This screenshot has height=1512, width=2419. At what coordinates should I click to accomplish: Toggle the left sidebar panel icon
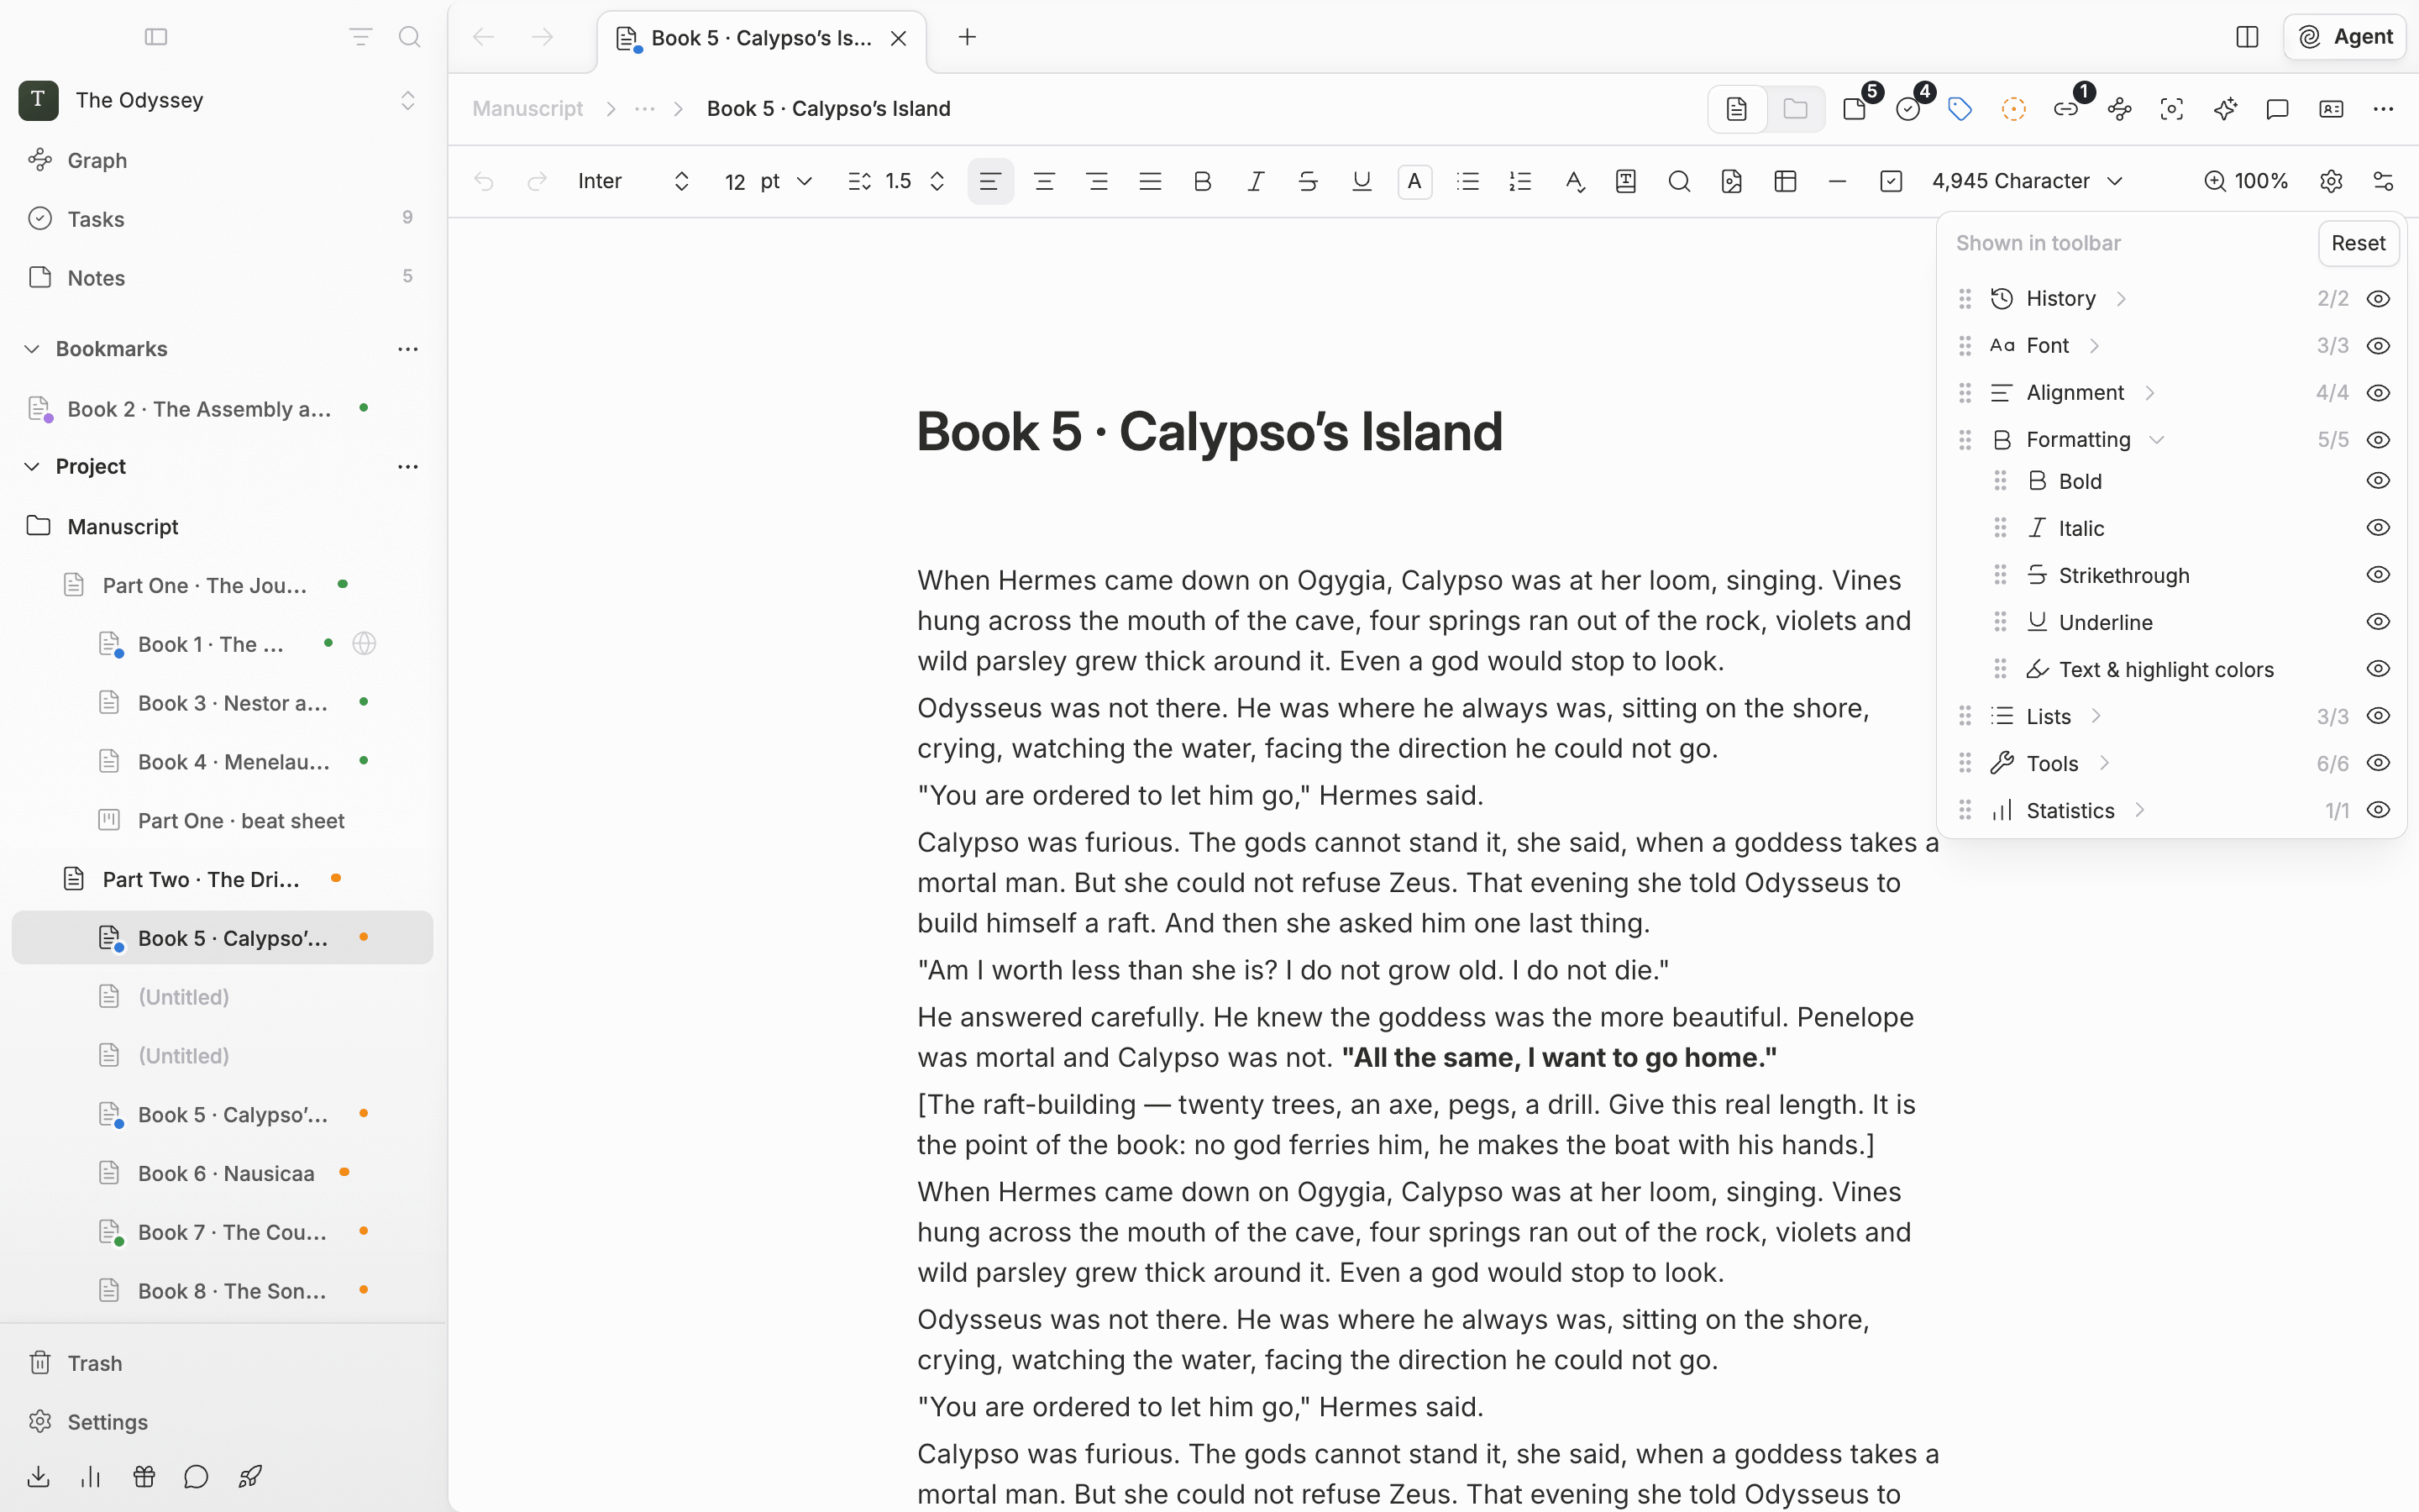(x=156, y=37)
